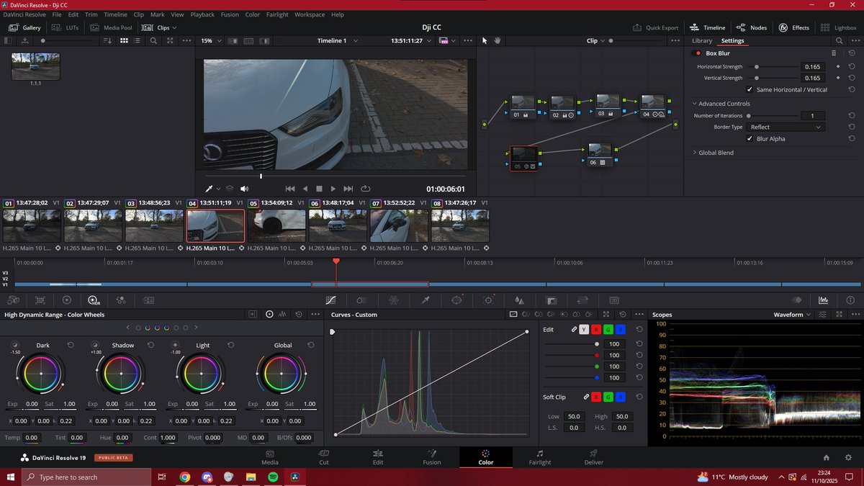Toggle the green Edit curve channel
Screen dimensions: 864x486
click(x=608, y=330)
